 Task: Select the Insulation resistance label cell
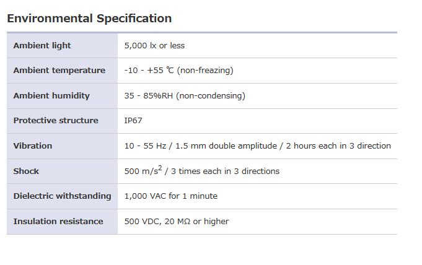coord(58,222)
